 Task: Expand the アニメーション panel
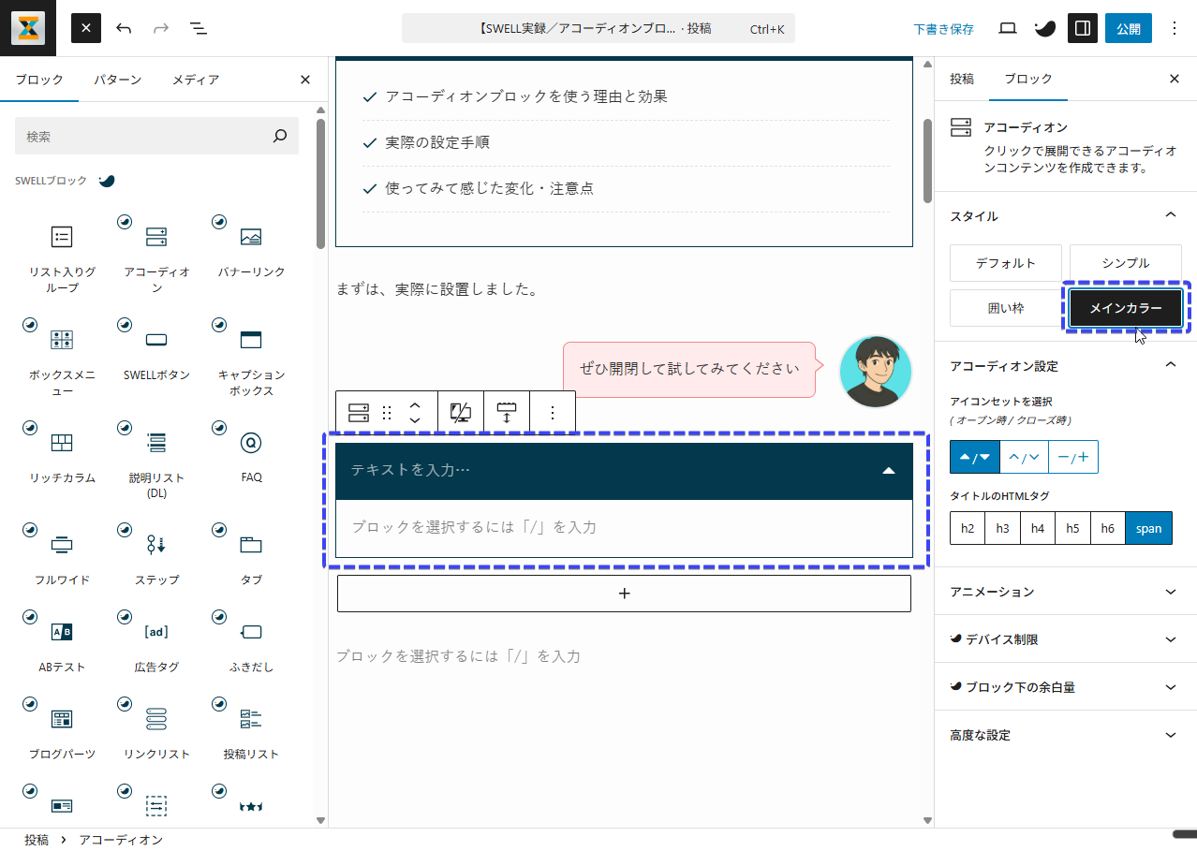point(1065,592)
